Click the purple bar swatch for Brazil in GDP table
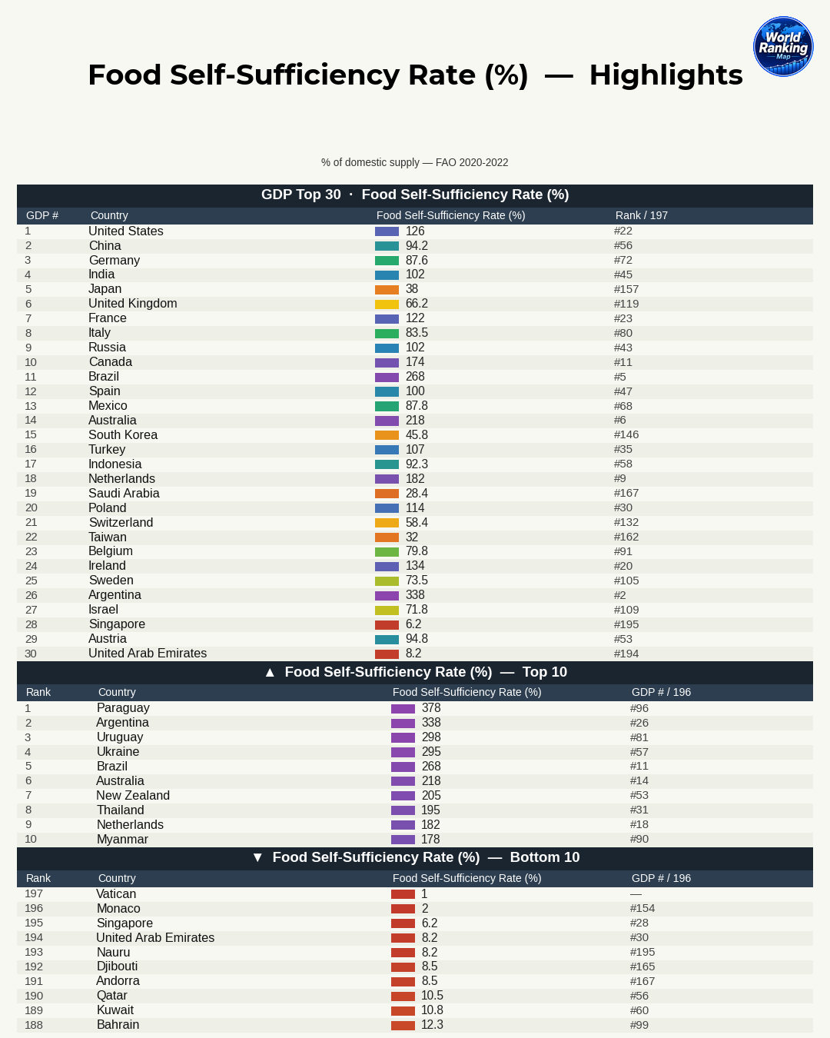This screenshot has width=830, height=1038. pyautogui.click(x=387, y=377)
